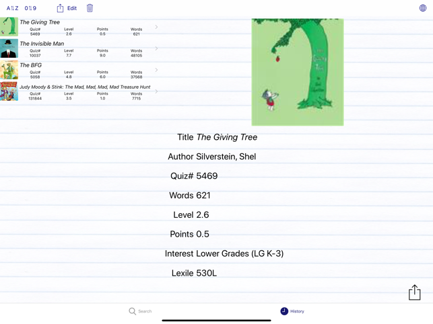This screenshot has width=433, height=324.
Task: Select the title 'The BFG' in the list
Action: (x=31, y=65)
